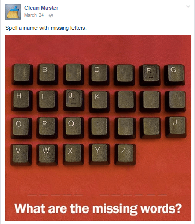Open the Clean Master profile picture
The width and height of the screenshot is (195, 224).
[13, 12]
